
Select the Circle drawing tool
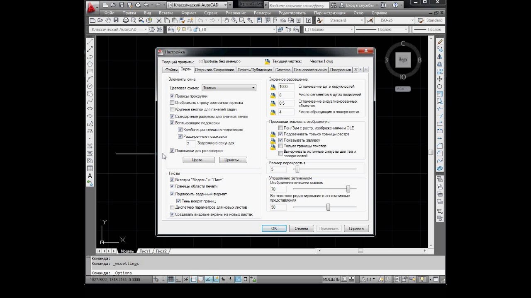click(90, 87)
